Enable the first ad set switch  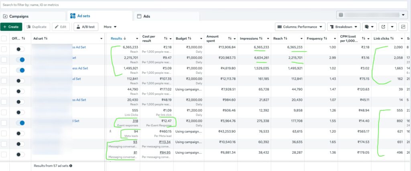click(20, 49)
